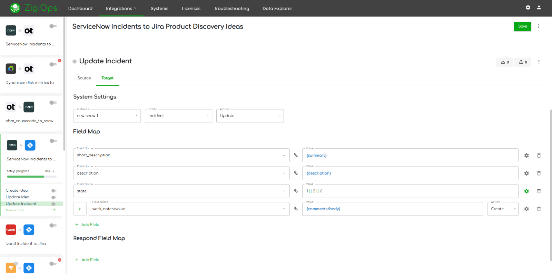Open Field Name dropdown short_description
This screenshot has width=552, height=274.
coord(181,155)
